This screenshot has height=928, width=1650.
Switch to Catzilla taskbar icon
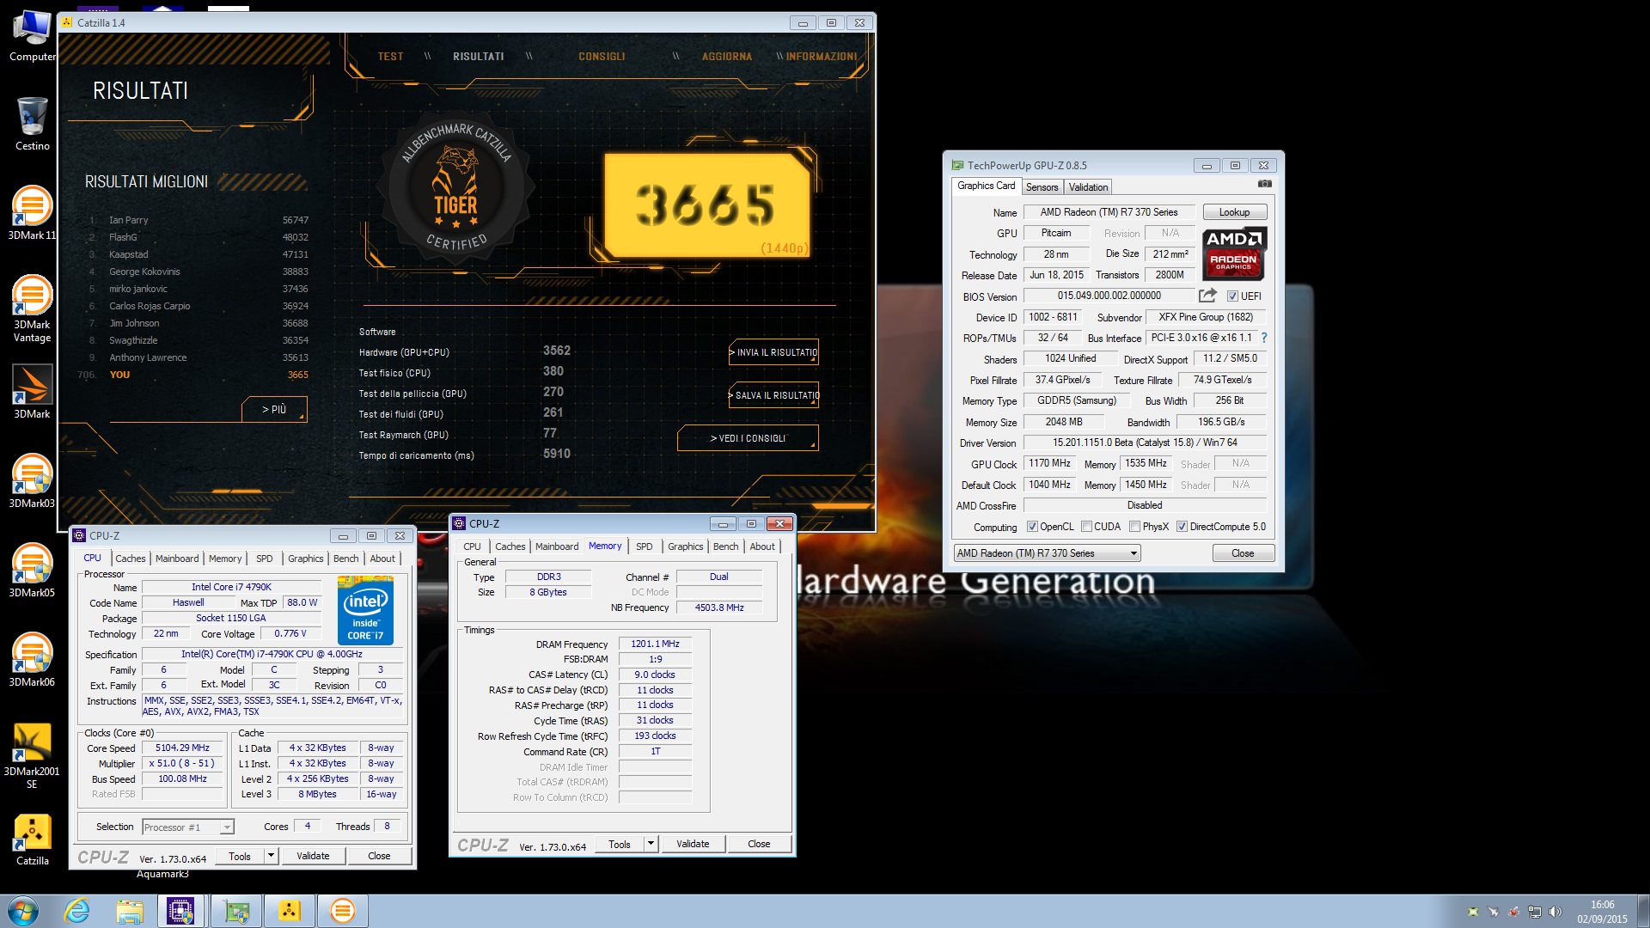[290, 911]
